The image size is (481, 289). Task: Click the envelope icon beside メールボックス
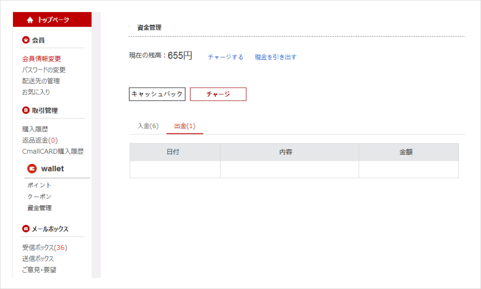click(x=26, y=229)
